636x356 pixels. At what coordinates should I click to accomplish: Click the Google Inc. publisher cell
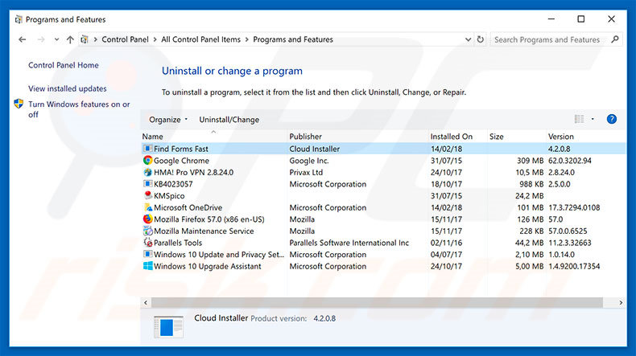coord(309,161)
